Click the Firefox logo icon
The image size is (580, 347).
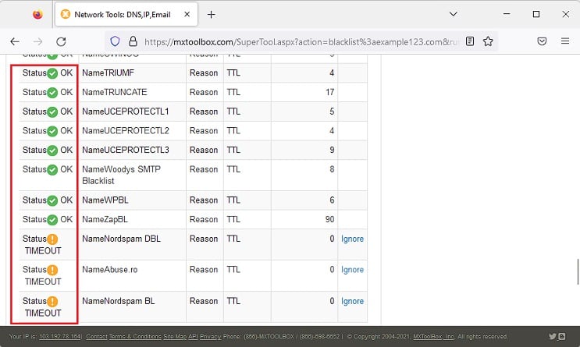tap(37, 14)
